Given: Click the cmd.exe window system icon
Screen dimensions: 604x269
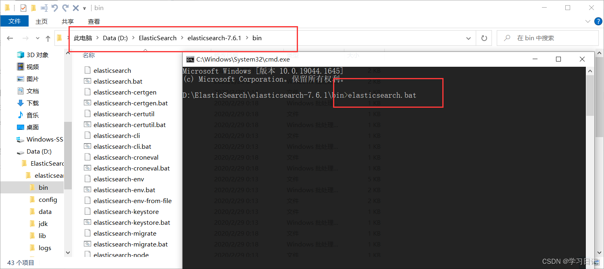Looking at the screenshot, I should pos(190,60).
